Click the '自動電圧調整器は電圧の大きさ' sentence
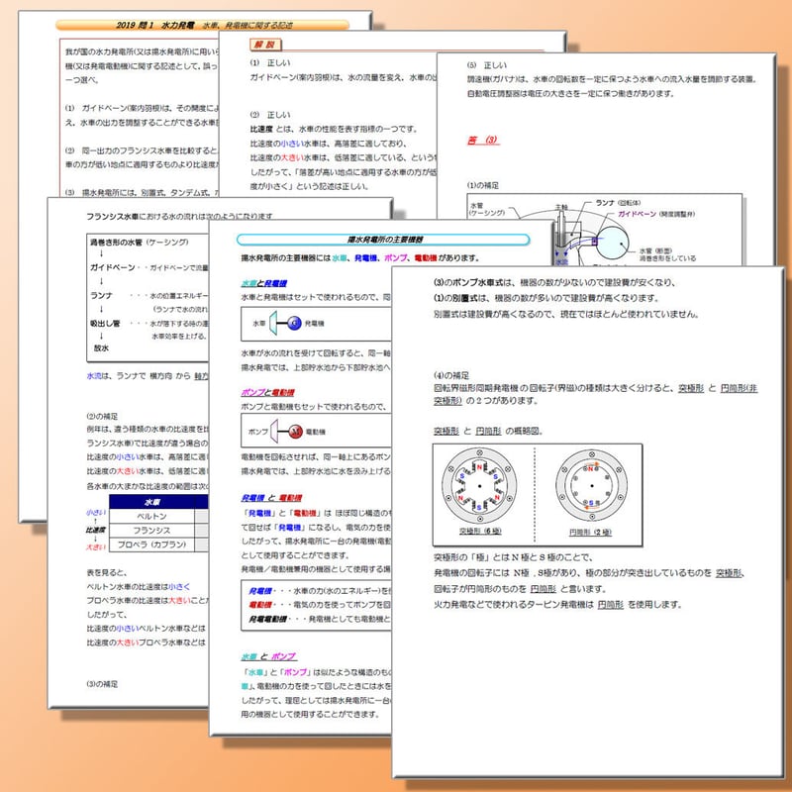Viewport: 792px width, 792px height. [x=570, y=93]
